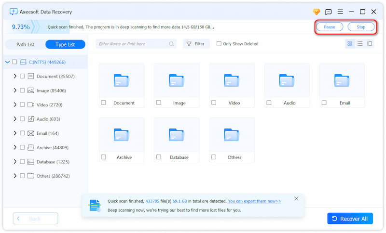Open the hamburger menu icon
Viewport: 386px width, 233px height.
pos(340,12)
